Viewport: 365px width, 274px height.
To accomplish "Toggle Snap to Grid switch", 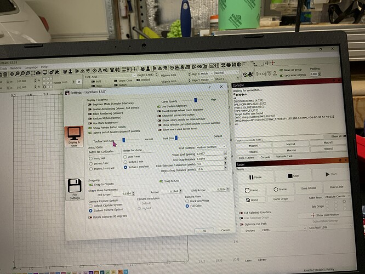I will click(161, 181).
